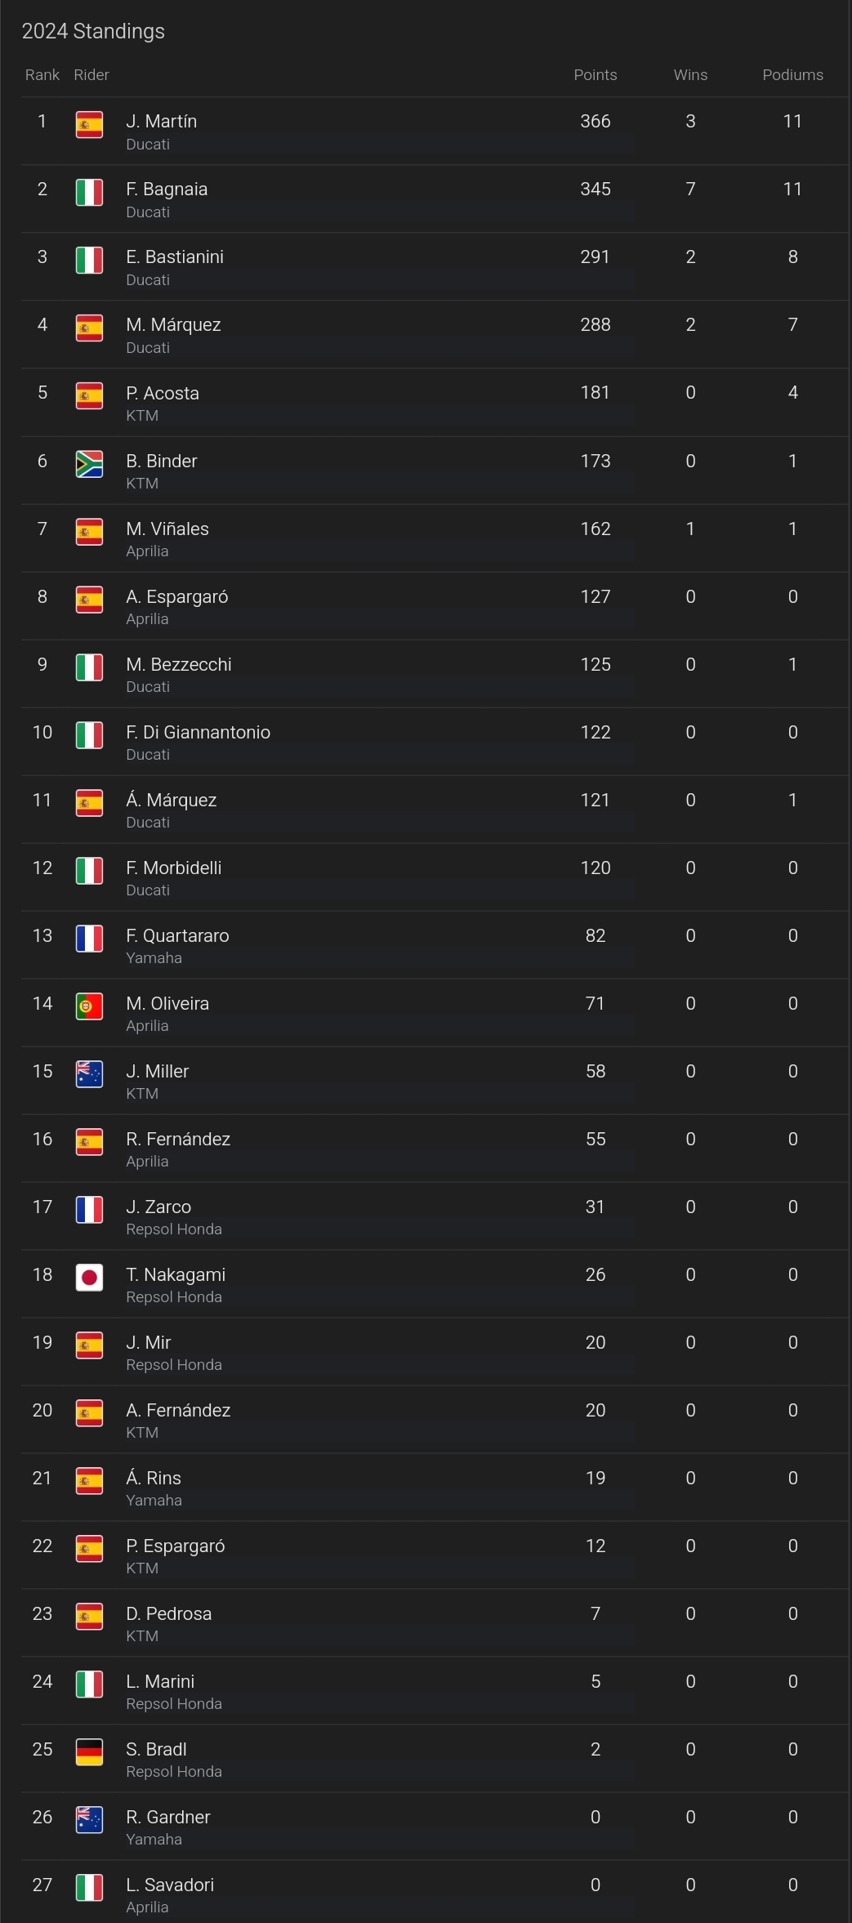This screenshot has width=852, height=1923.
Task: Click the French flag beside J. Zarco
Action: 89,1210
